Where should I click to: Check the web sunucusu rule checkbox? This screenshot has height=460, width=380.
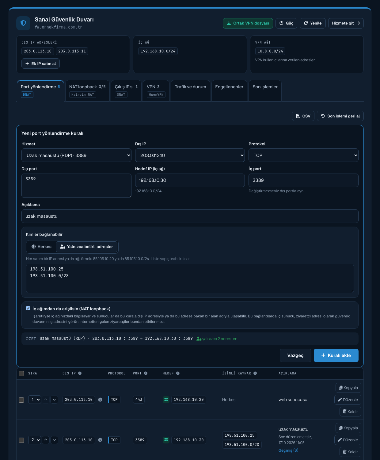point(21,400)
